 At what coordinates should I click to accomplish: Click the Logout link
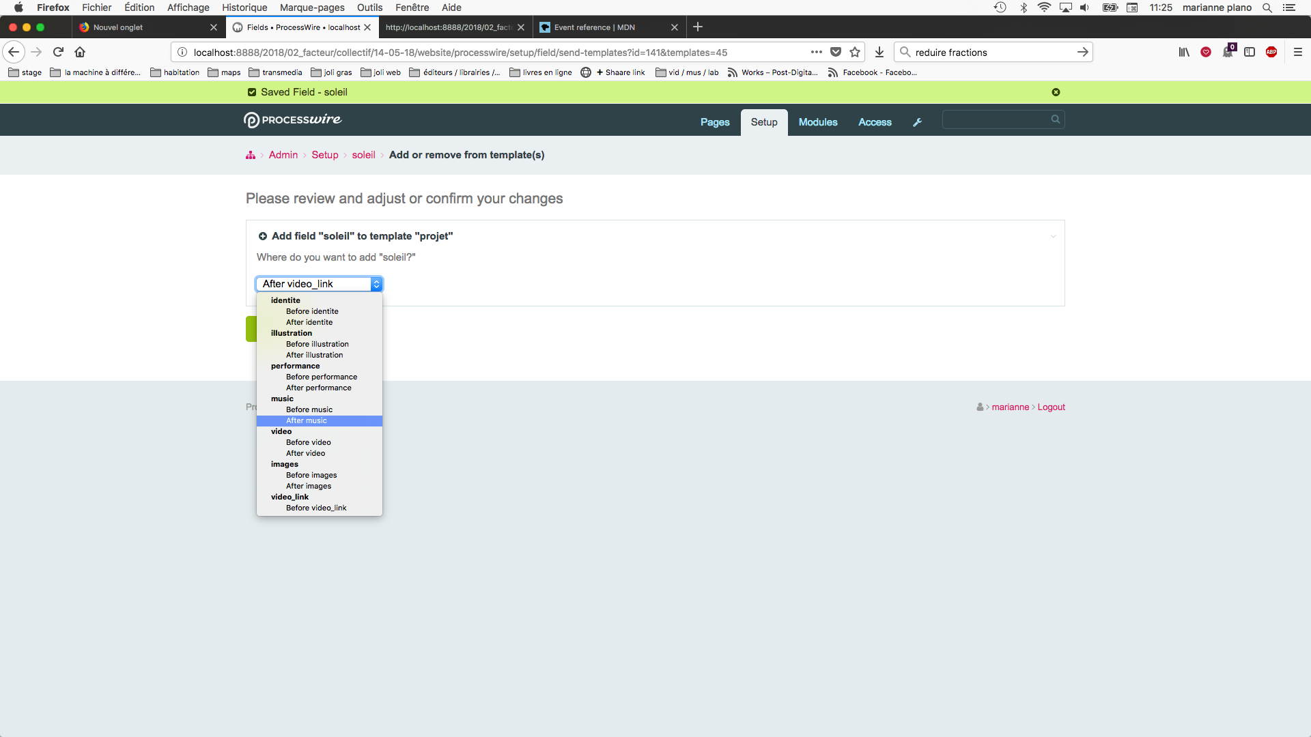point(1051,407)
